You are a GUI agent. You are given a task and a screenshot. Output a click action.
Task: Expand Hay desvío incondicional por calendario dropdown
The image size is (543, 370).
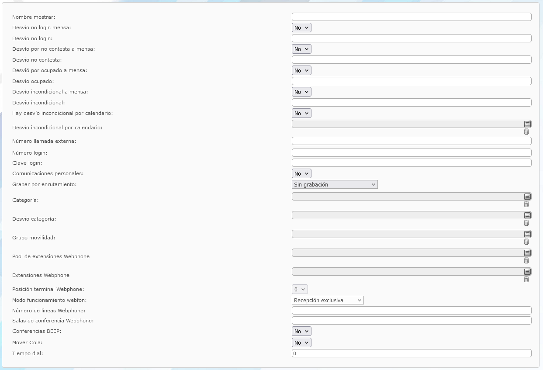click(x=301, y=113)
